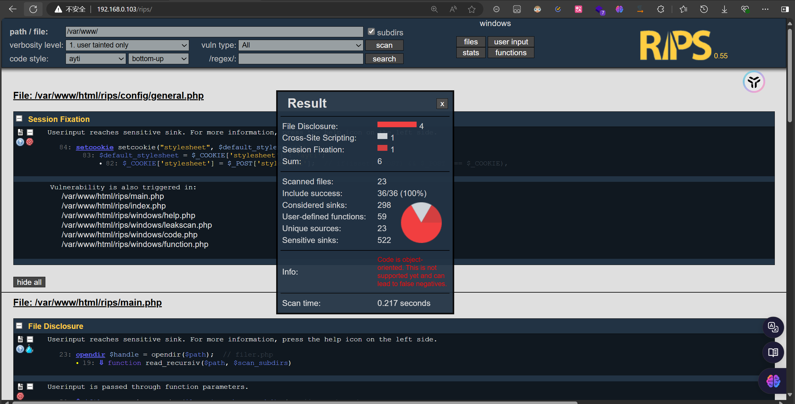Viewport: 795px width, 404px height.
Task: Open the downloads arrow icon
Action: point(724,9)
